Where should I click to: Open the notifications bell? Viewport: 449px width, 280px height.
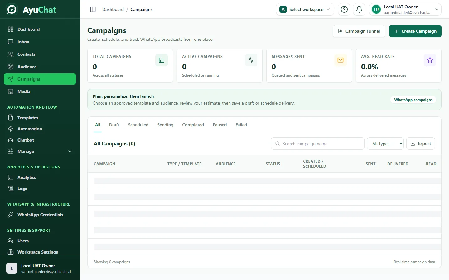click(359, 9)
